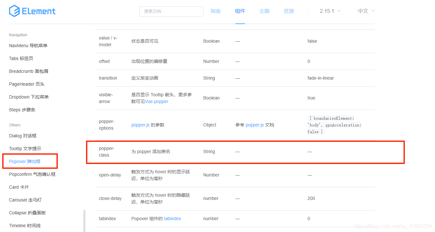Viewport: 435px width, 232px height.
Task: Open the 2.15.1 version dropdown
Action: [327, 11]
